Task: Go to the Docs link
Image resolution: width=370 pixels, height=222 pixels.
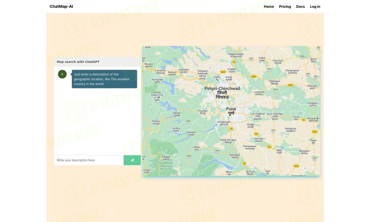Action: tap(300, 7)
